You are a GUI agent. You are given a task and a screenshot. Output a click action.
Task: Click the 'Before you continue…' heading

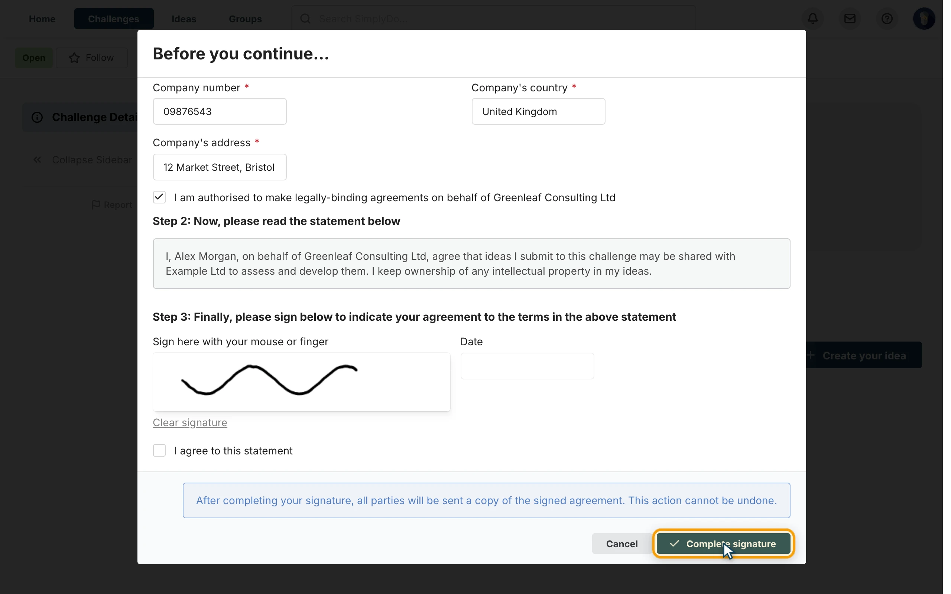click(x=240, y=54)
